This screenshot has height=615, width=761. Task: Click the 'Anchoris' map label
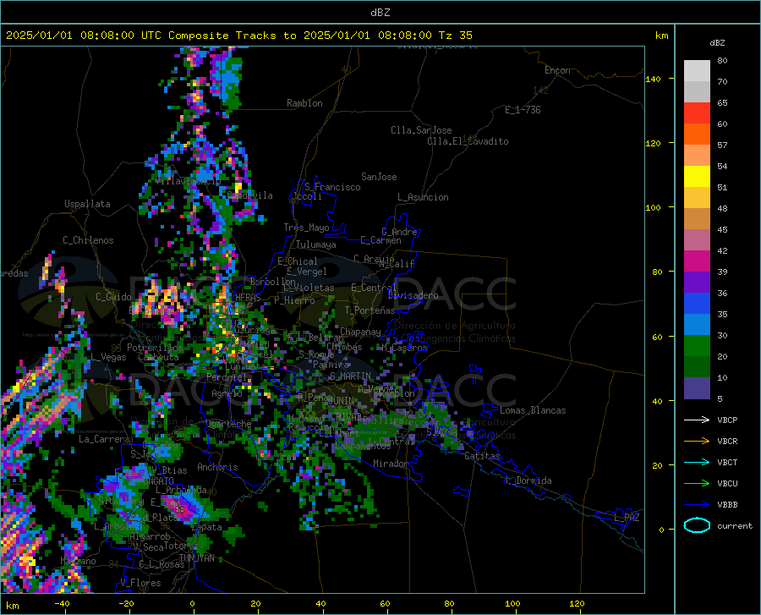217,467
